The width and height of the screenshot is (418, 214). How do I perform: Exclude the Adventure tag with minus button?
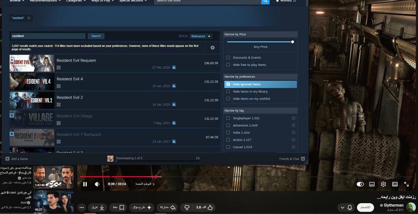click(293, 125)
